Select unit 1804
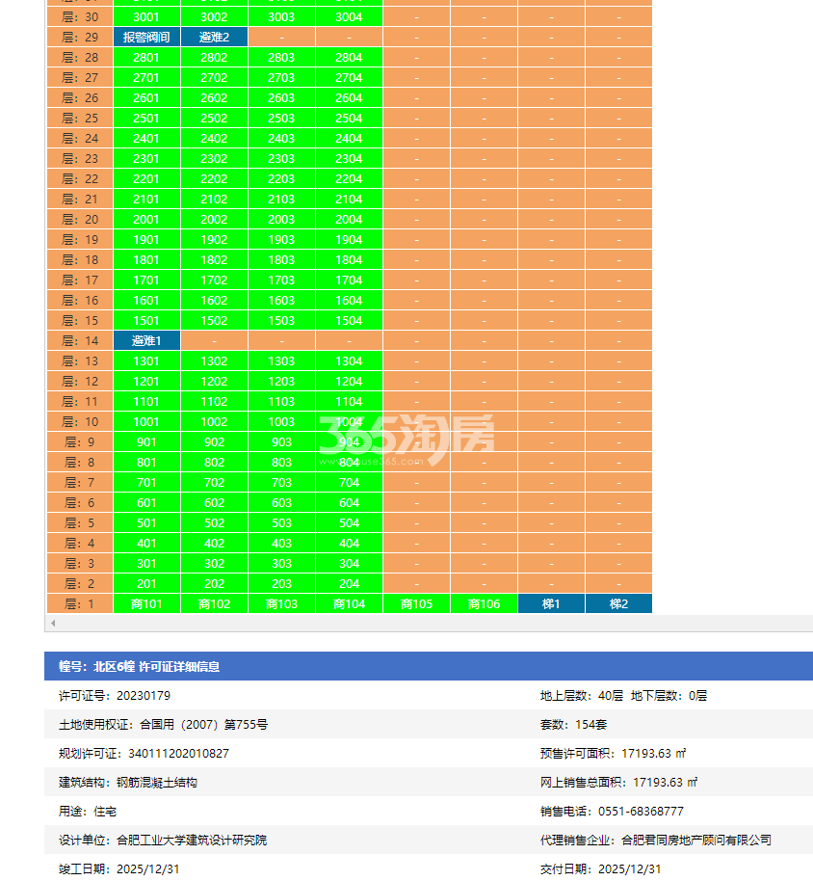Screen dimensions: 813x881 coord(350,259)
